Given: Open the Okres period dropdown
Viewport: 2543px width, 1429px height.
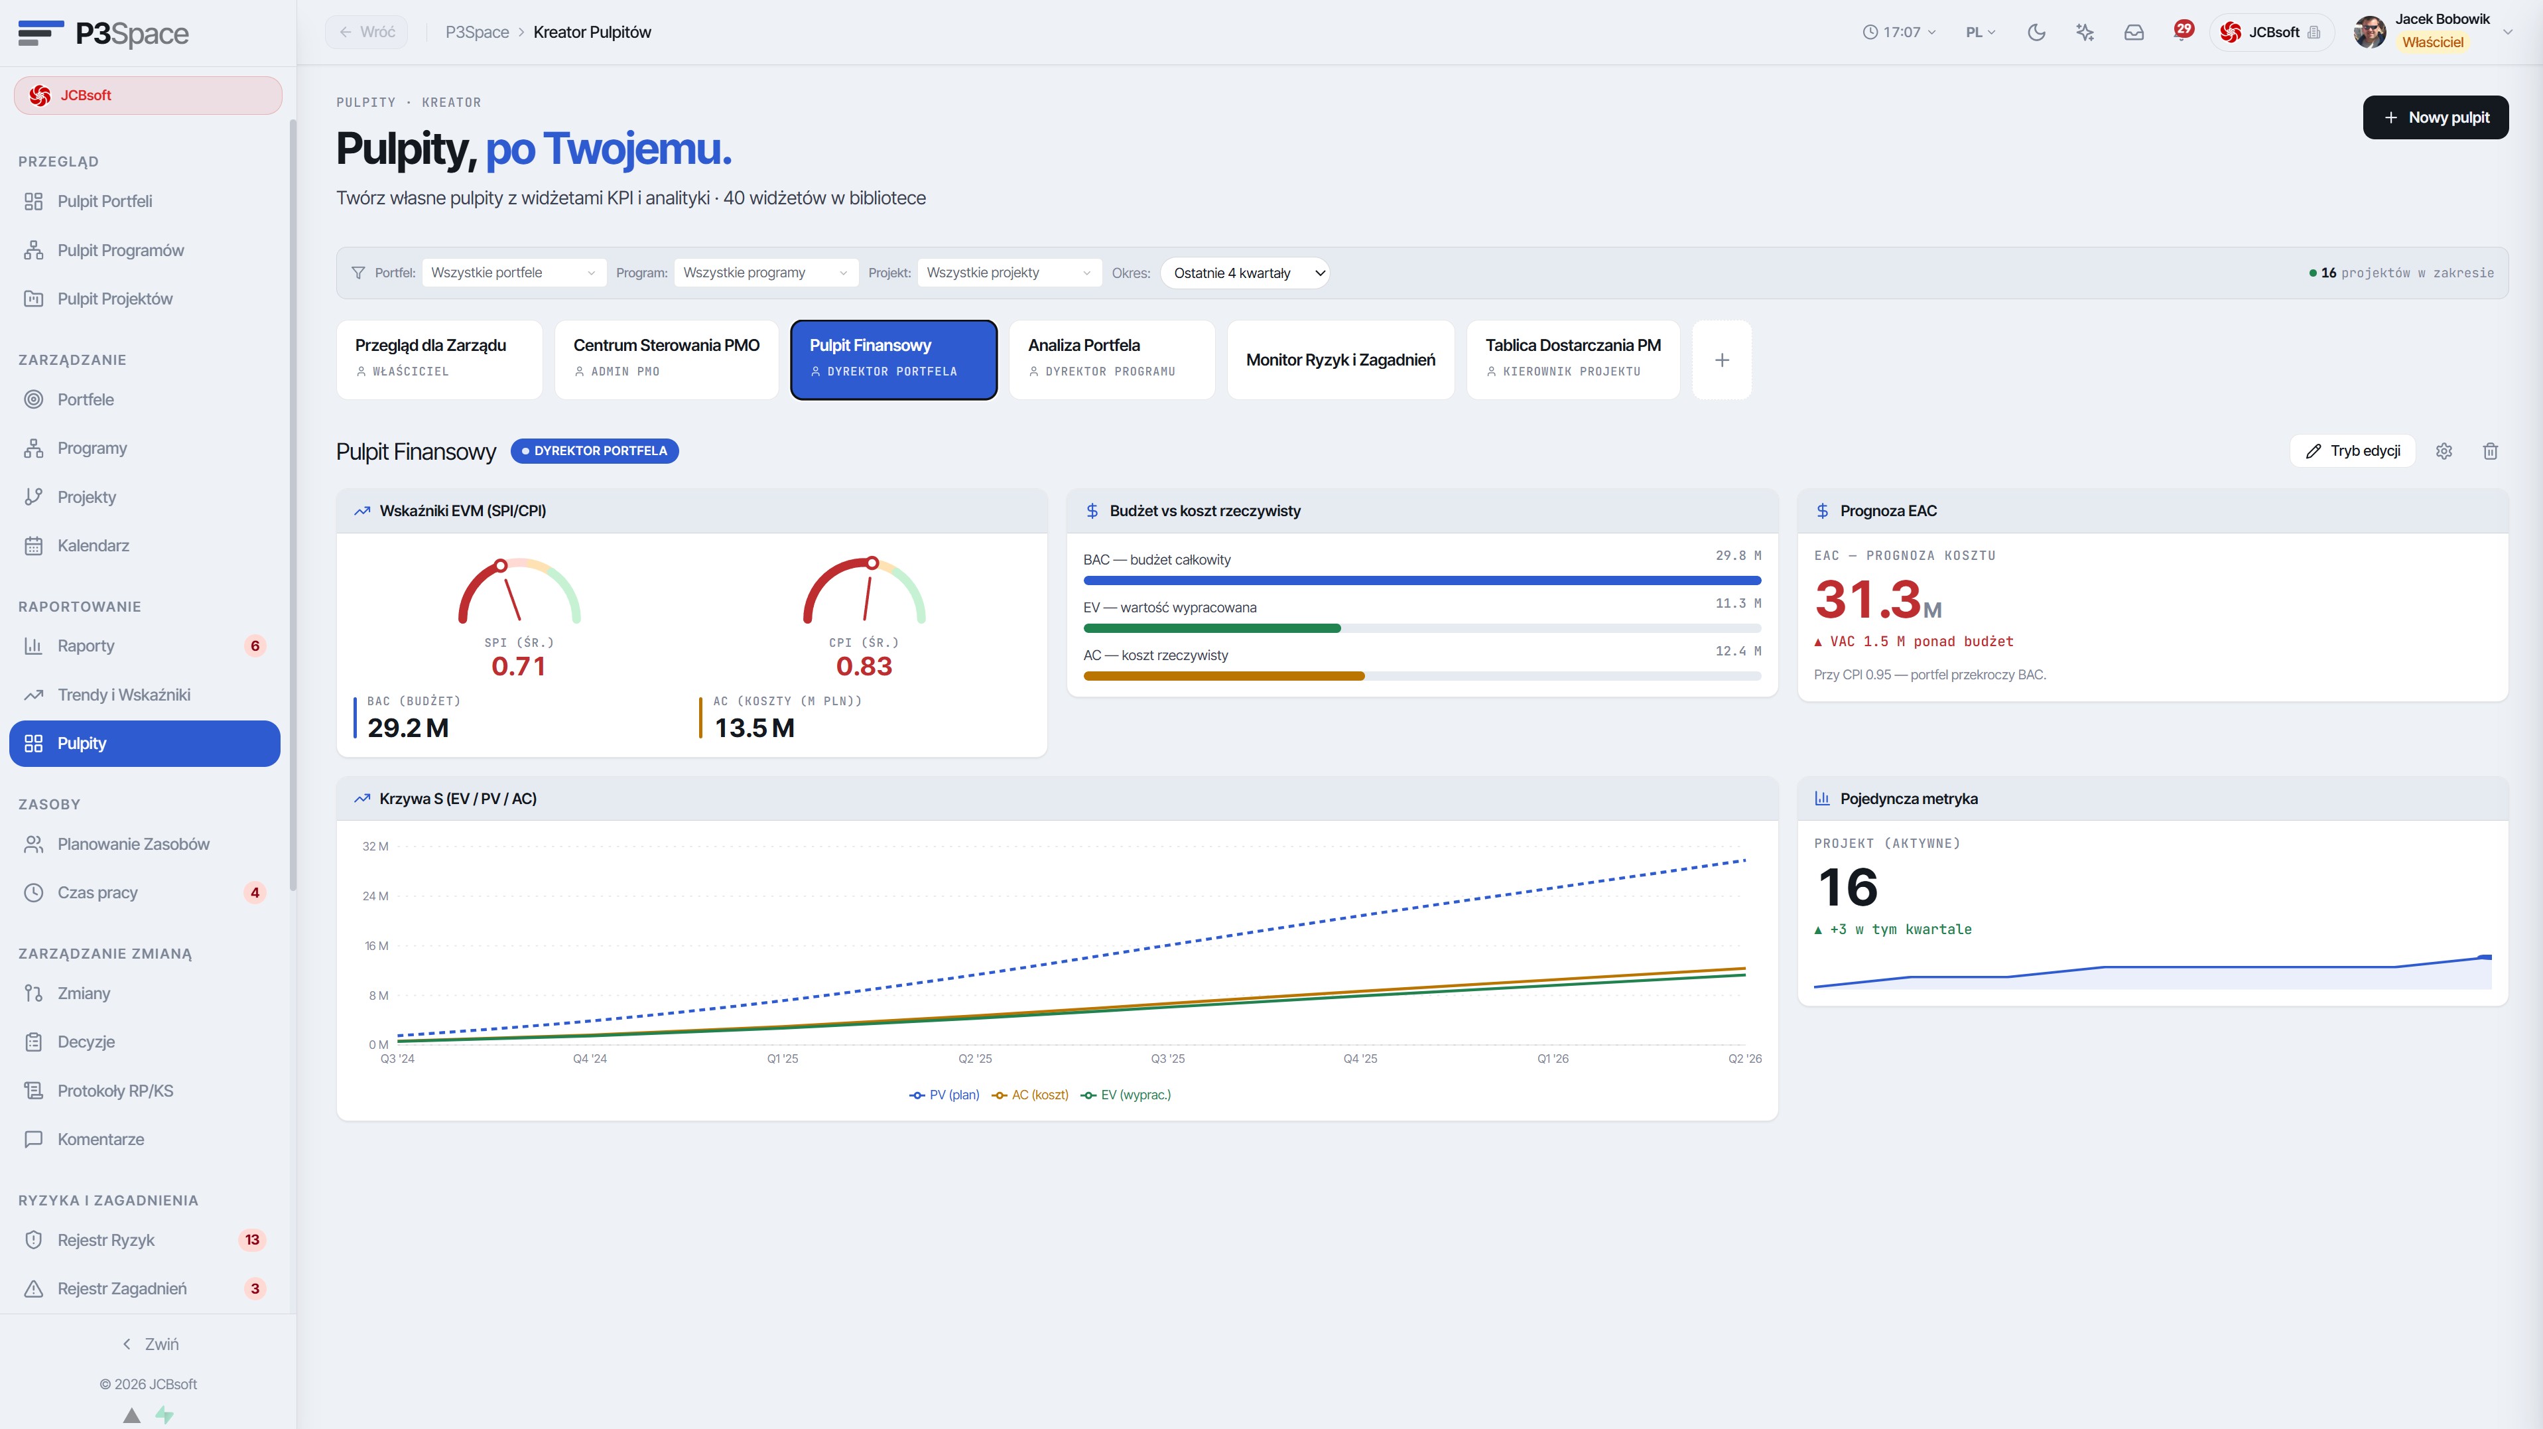Looking at the screenshot, I should (1245, 273).
